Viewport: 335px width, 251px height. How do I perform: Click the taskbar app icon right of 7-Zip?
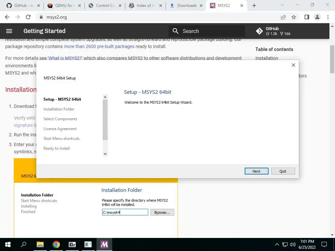pyautogui.click(x=88, y=244)
